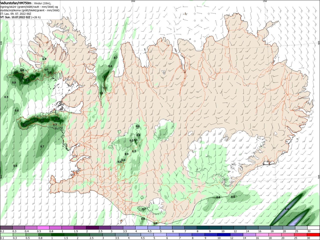Click the pale green 0.1–0.3 rain legend swatch
320x240 pixels.
tap(6, 235)
